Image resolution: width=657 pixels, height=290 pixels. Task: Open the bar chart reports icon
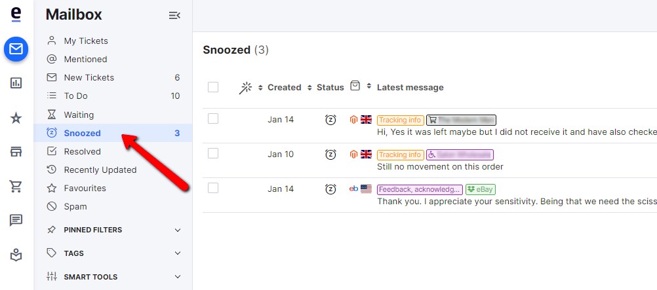click(16, 83)
